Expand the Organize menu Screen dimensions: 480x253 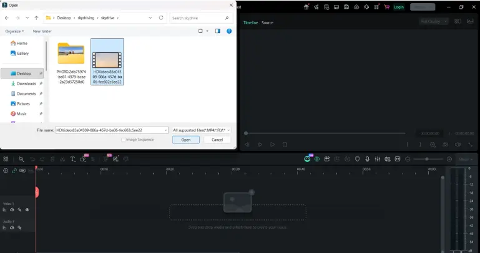[x=14, y=31]
